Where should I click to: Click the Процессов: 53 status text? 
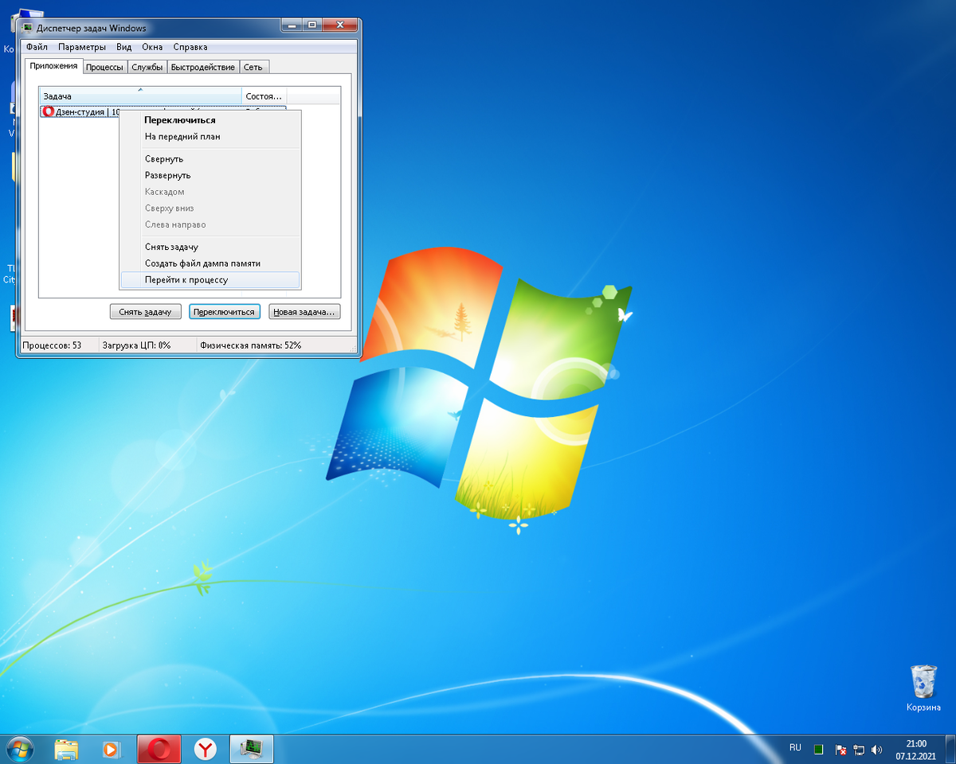[x=52, y=345]
